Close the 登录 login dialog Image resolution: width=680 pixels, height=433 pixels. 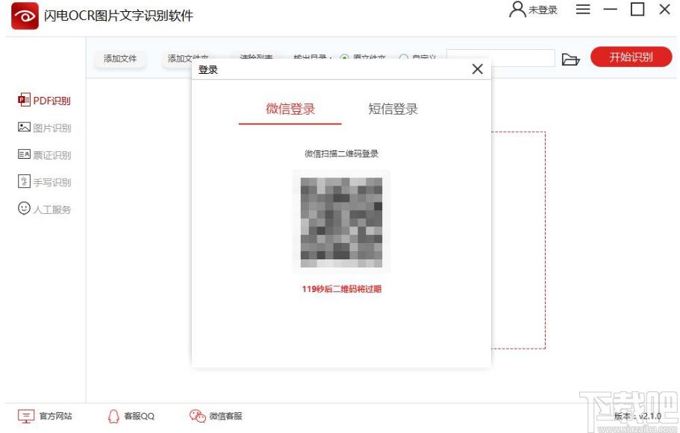(478, 69)
